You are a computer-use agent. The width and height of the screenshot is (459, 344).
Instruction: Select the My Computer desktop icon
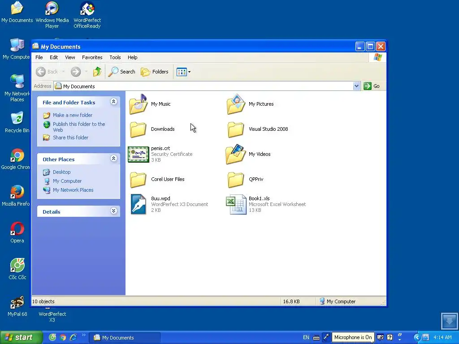click(x=17, y=49)
